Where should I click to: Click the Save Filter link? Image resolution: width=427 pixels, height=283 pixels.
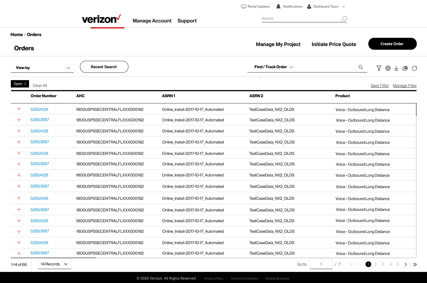pyautogui.click(x=379, y=86)
